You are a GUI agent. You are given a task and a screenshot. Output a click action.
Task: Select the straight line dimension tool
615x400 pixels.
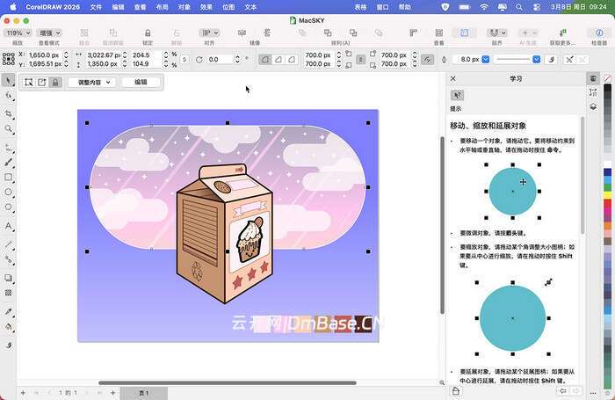[9, 244]
